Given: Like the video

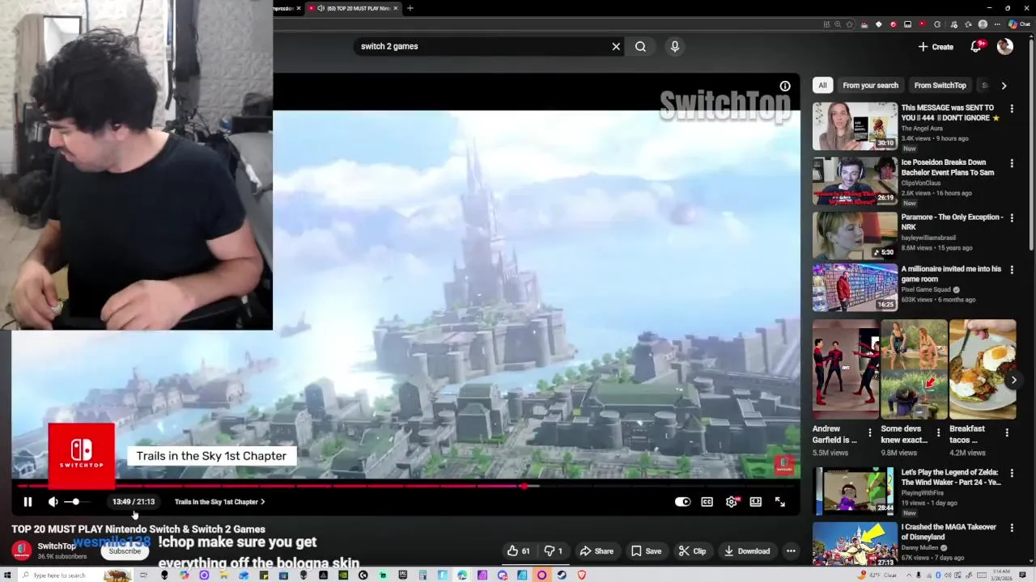Looking at the screenshot, I should point(518,551).
